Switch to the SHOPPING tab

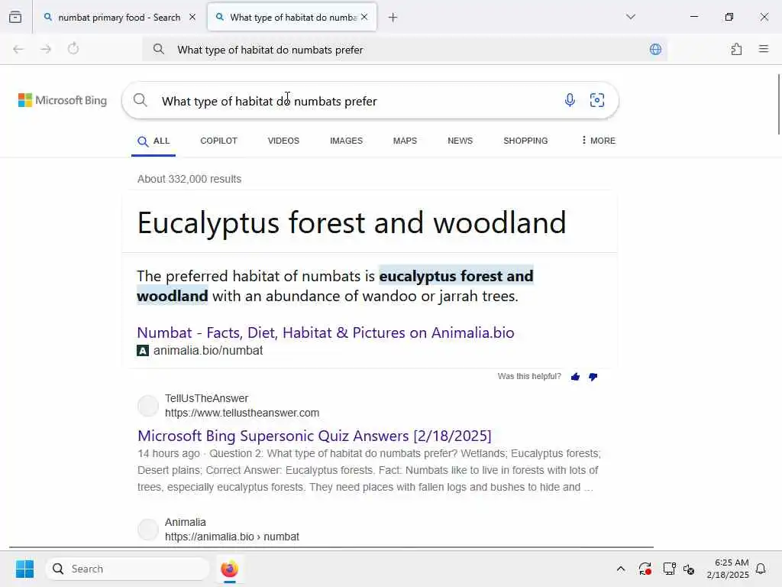(x=525, y=141)
